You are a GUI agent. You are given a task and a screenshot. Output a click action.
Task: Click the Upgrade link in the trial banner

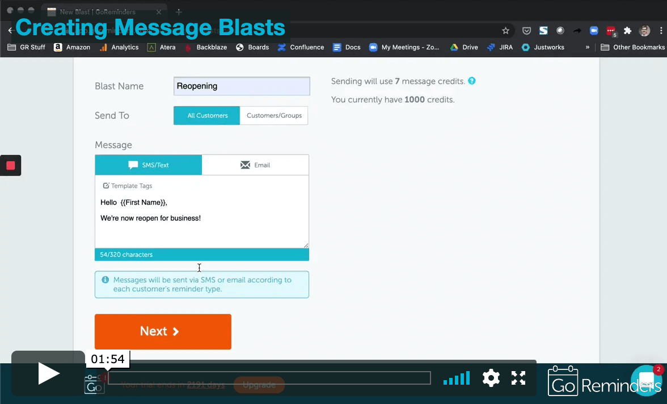click(x=259, y=385)
